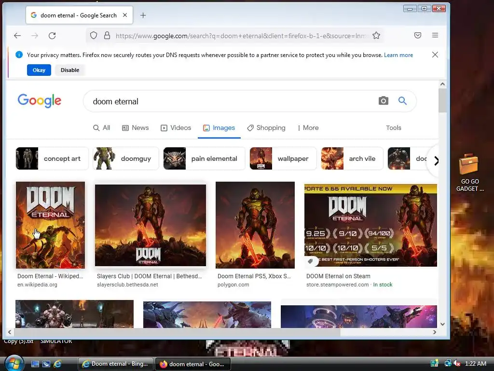This screenshot has width=494, height=371.
Task: Select the concept art suggestion chip
Action: [x=52, y=158]
